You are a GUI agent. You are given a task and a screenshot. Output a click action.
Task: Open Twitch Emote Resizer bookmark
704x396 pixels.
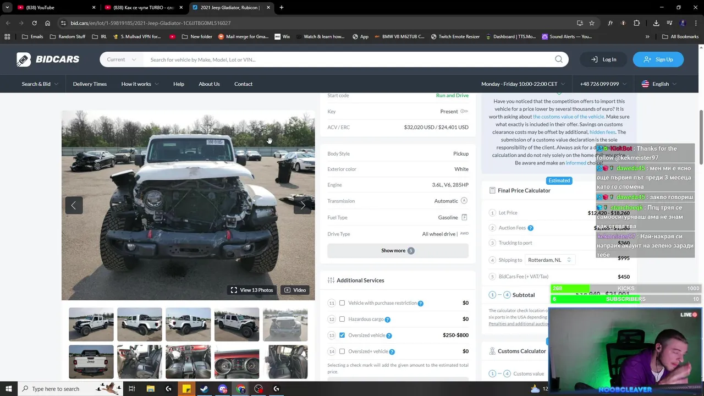click(455, 37)
